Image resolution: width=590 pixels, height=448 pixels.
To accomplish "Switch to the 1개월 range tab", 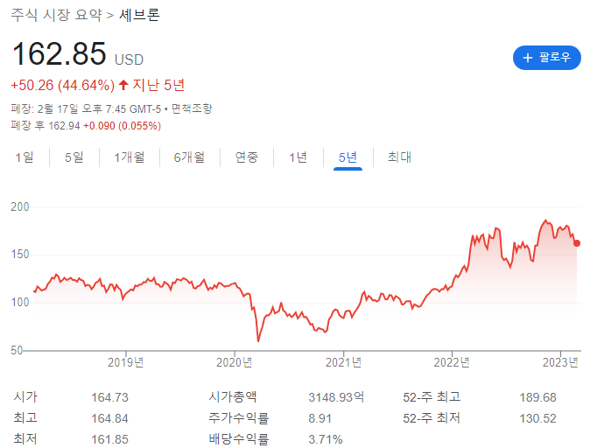I will (x=129, y=157).
